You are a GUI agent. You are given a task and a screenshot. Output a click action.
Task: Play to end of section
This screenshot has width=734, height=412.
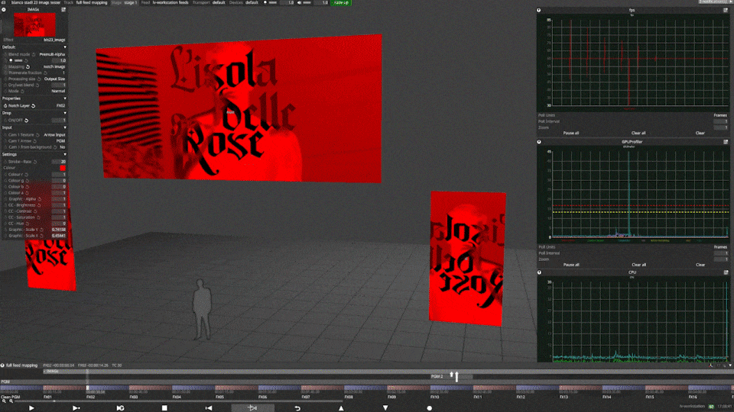pyautogui.click(x=76, y=407)
